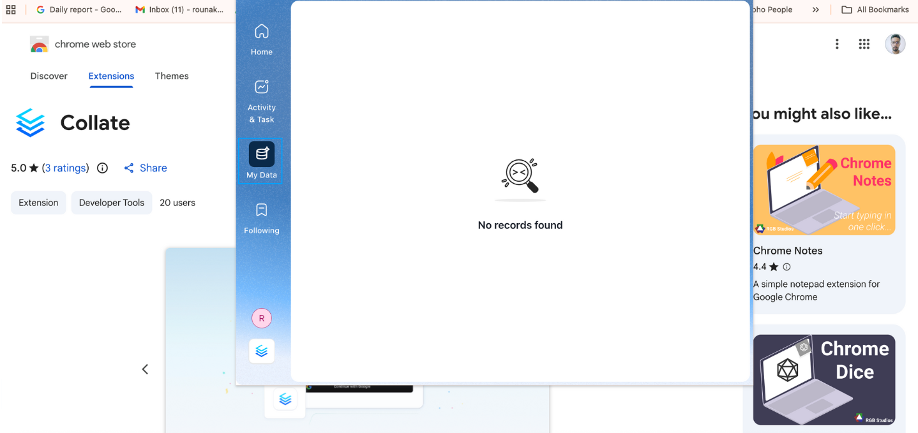Open Following in the sidebar
Viewport: 918px width, 433px height.
click(x=262, y=218)
